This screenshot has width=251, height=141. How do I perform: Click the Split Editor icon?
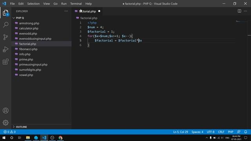[239, 11]
